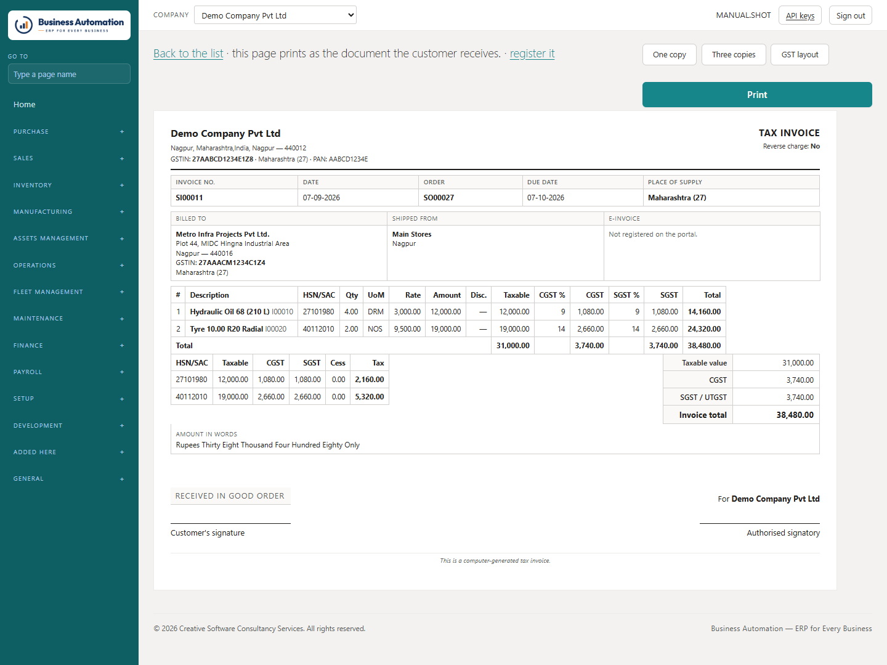The image size is (887, 665).
Task: Open the Company dropdown selector
Action: pos(275,15)
